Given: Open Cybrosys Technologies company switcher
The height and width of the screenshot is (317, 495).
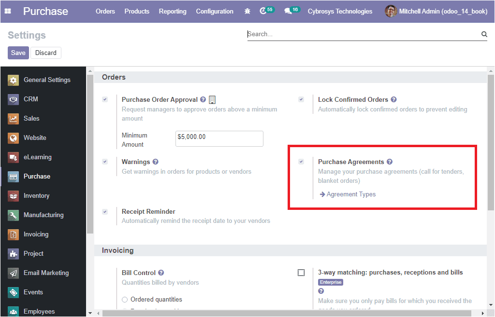Looking at the screenshot, I should click(340, 12).
